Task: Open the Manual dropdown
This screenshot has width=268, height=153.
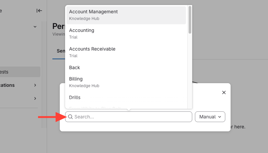Action: 210,117
